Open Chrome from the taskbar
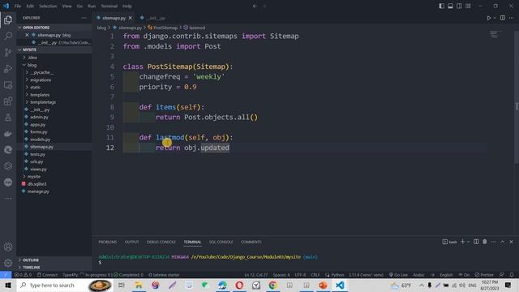The width and height of the screenshot is (519, 292). (x=272, y=285)
